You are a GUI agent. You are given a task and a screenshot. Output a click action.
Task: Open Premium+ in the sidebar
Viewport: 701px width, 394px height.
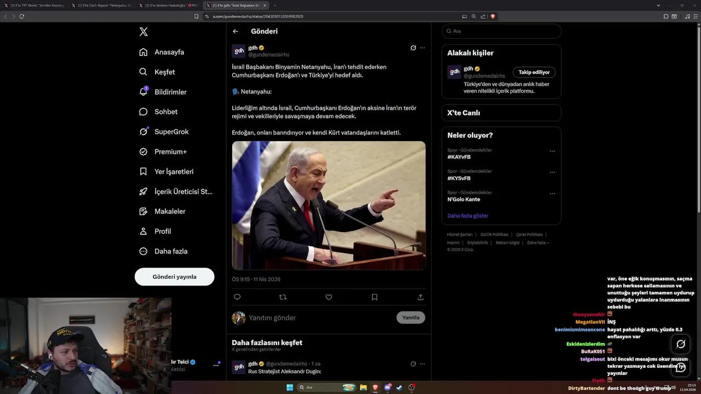pos(163,152)
